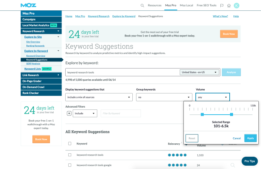Click Cancel in the volume range popup
The height and width of the screenshot is (169, 261).
click(236, 138)
